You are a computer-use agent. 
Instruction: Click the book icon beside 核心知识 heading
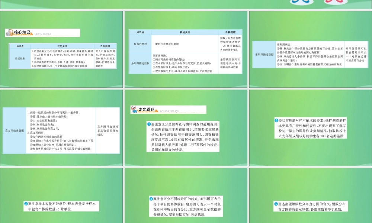pyautogui.click(x=9, y=33)
